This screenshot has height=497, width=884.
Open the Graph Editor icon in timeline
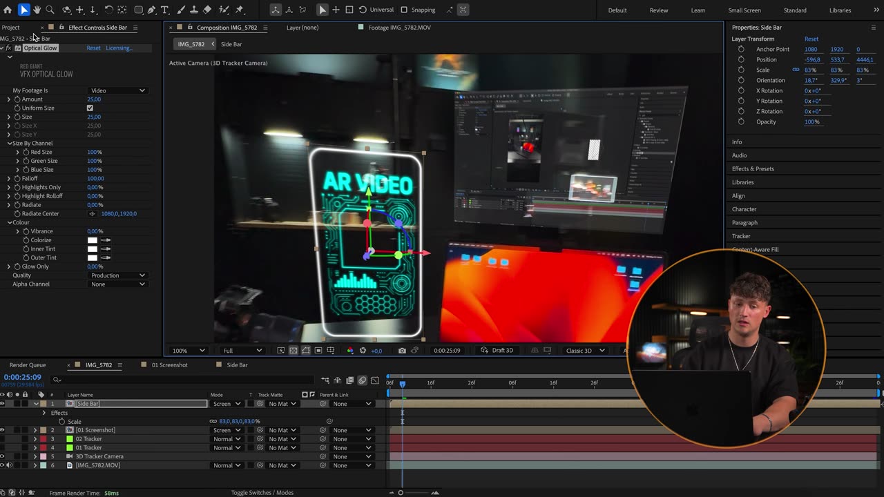coord(375,380)
